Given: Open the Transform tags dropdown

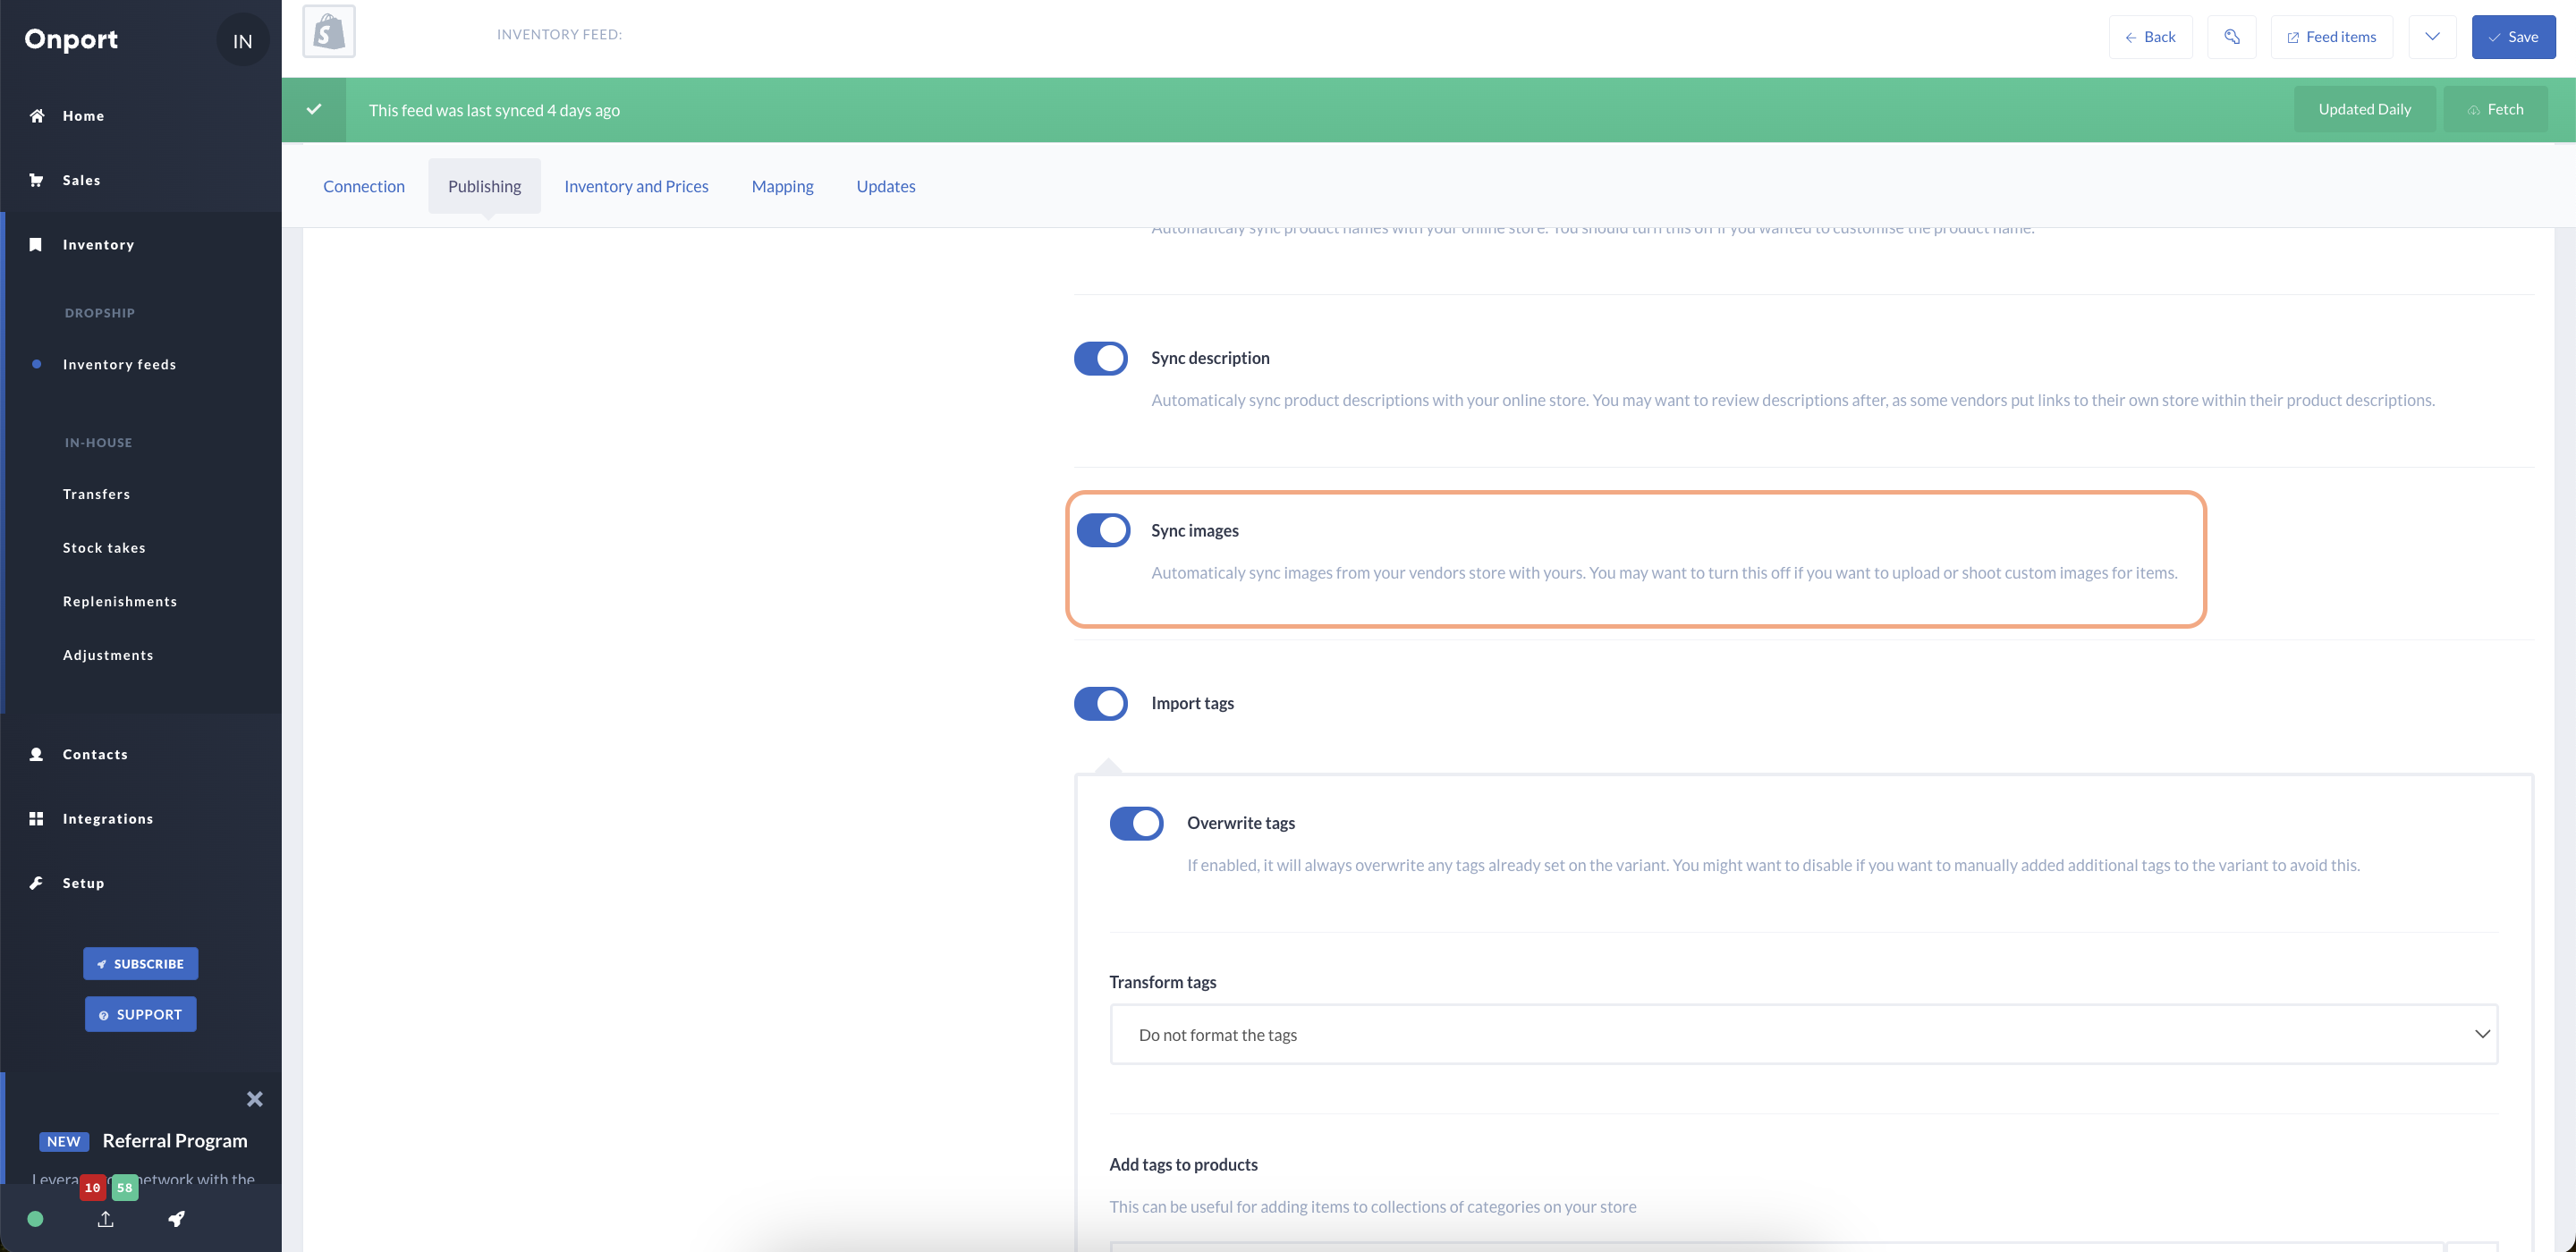Looking at the screenshot, I should (1803, 1034).
